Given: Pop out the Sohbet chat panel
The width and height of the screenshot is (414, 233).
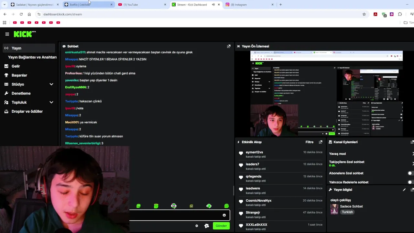Looking at the screenshot, I should click(229, 46).
